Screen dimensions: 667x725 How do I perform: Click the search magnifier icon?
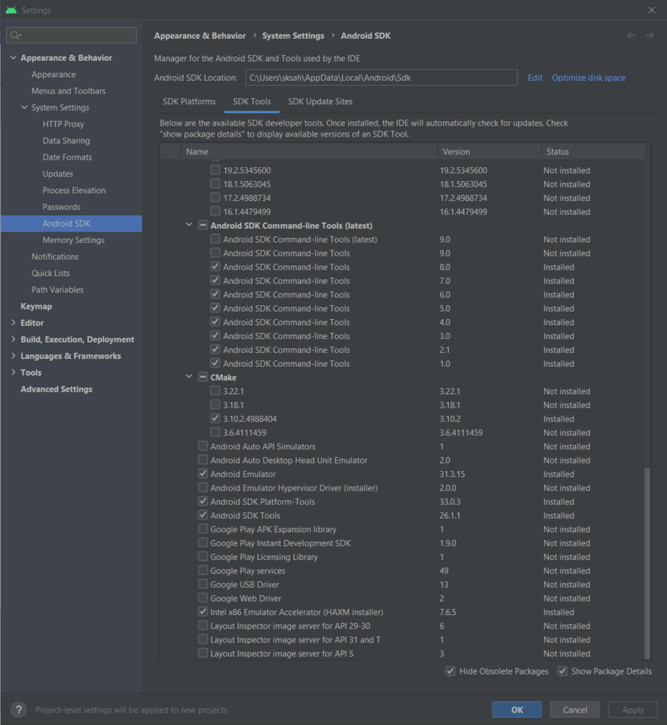(15, 35)
